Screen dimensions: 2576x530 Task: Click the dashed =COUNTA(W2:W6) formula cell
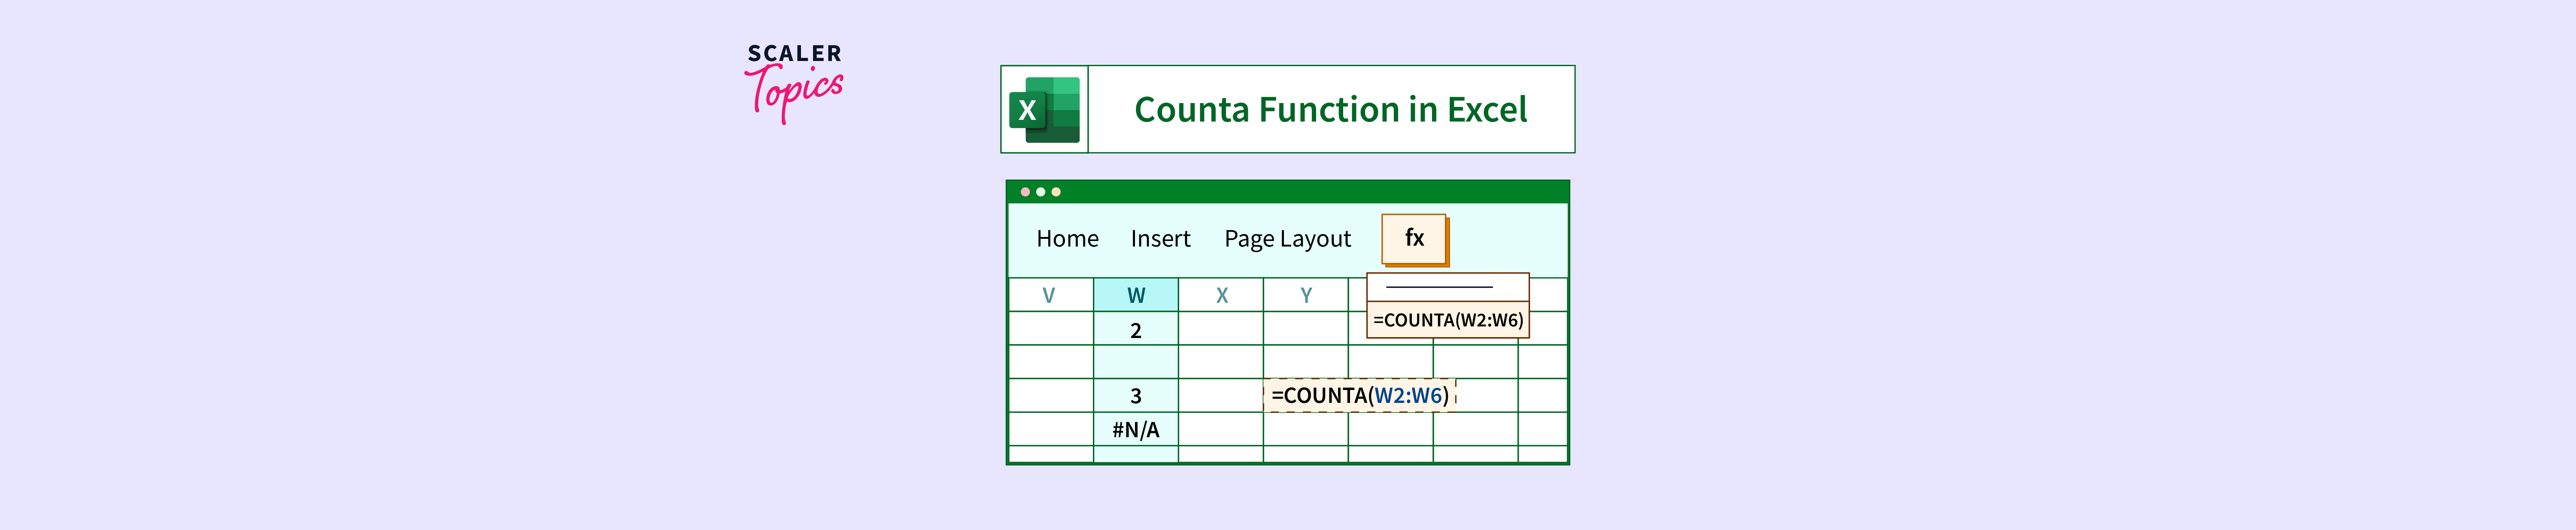pos(1359,396)
